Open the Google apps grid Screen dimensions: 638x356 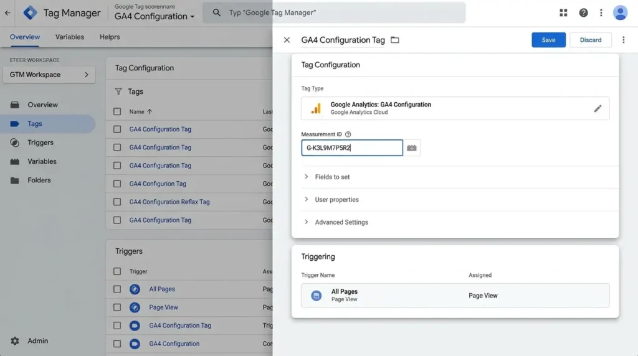coord(563,13)
